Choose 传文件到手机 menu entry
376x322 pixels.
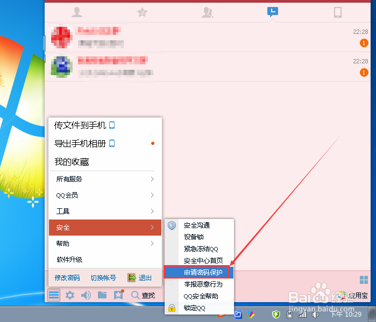(x=105, y=125)
